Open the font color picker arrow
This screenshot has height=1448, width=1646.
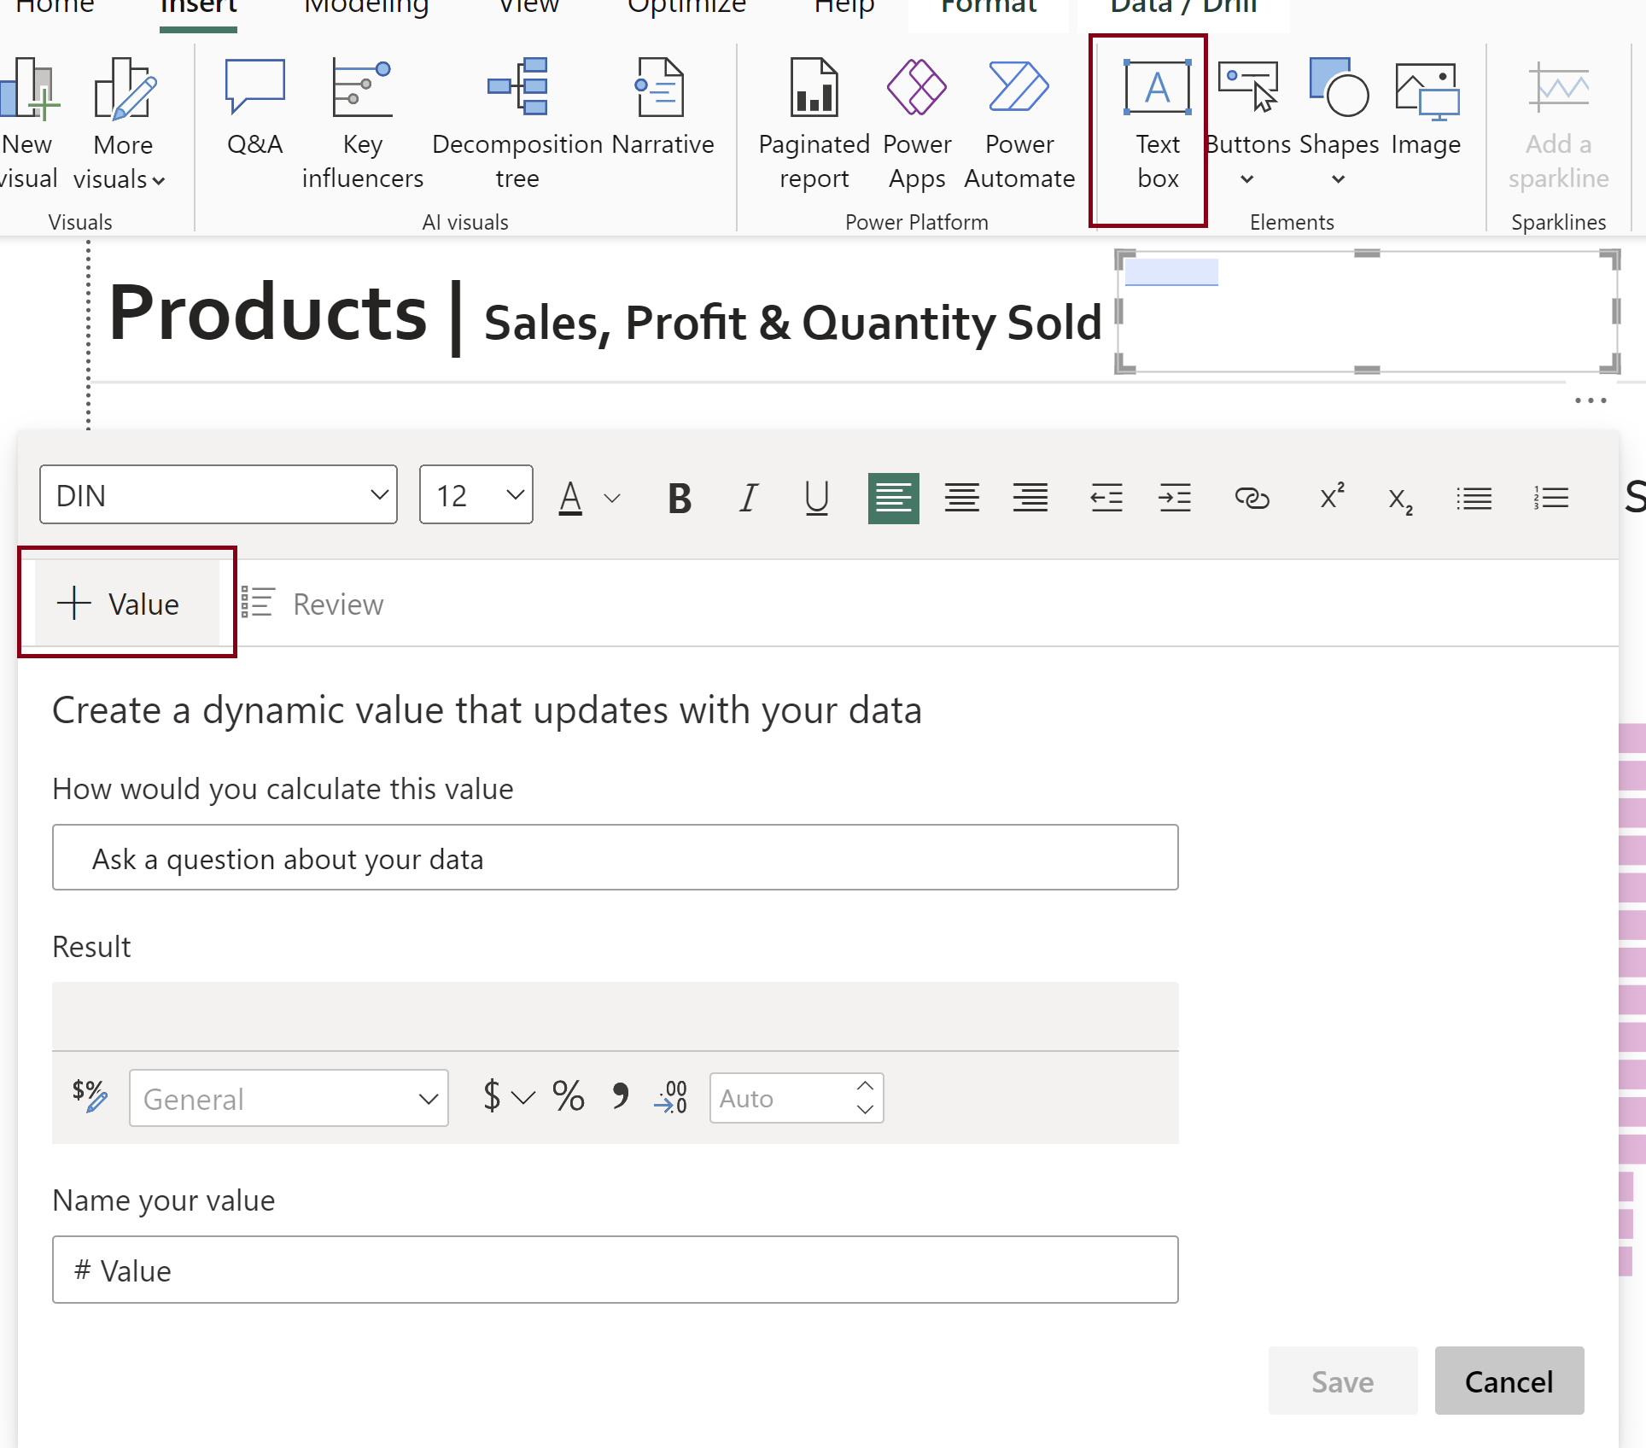(612, 498)
